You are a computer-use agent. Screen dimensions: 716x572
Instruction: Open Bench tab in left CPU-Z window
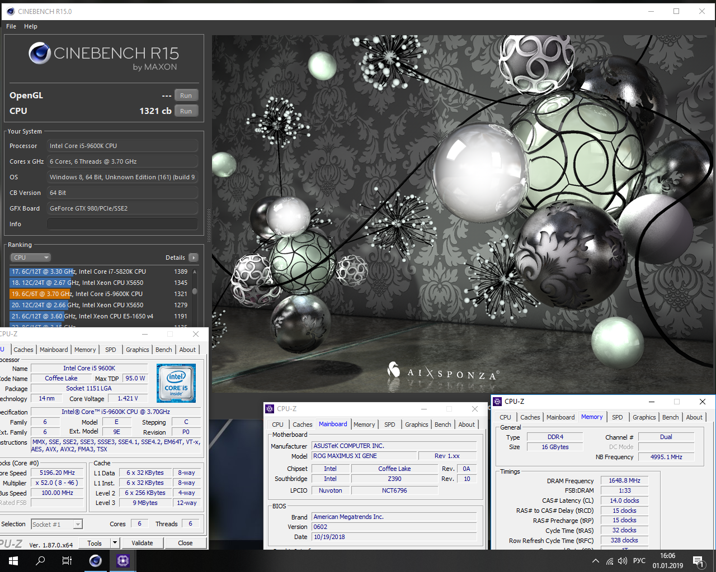pyautogui.click(x=164, y=350)
